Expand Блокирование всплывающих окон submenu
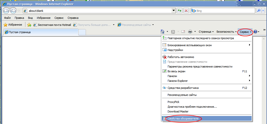267x124 pixels. pyautogui.click(x=207, y=45)
